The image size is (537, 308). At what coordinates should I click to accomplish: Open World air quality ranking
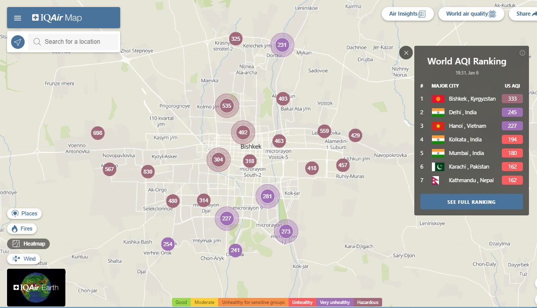coord(471,14)
